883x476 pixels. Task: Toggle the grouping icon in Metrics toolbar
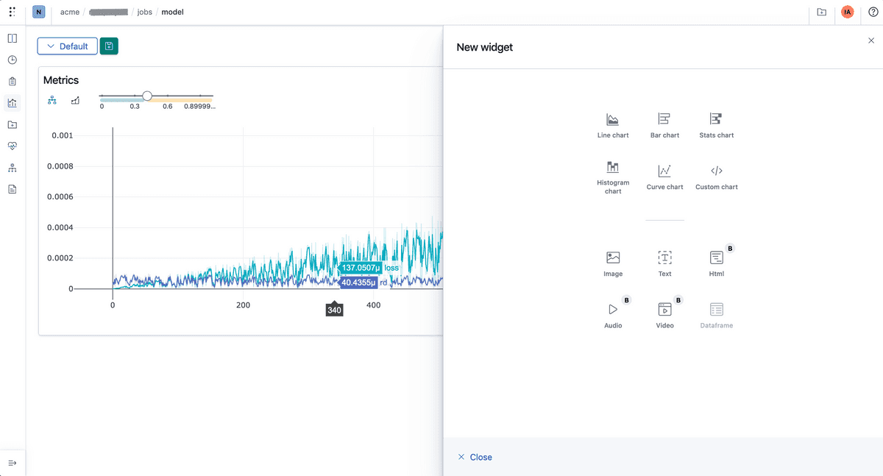click(x=52, y=100)
